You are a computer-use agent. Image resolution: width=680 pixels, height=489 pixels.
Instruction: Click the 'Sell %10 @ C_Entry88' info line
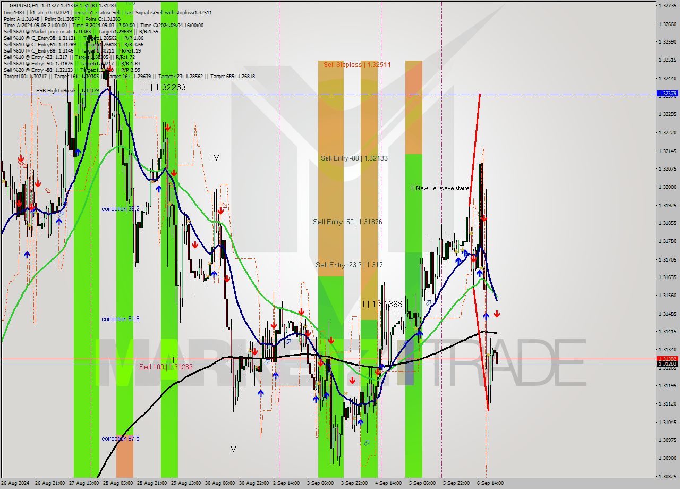pyautogui.click(x=72, y=50)
